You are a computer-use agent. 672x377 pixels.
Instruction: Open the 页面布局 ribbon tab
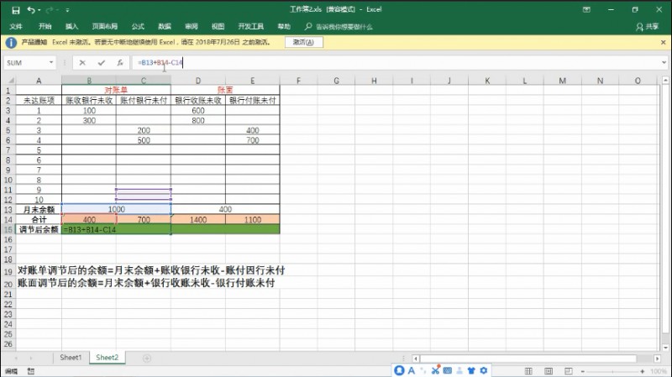click(104, 27)
